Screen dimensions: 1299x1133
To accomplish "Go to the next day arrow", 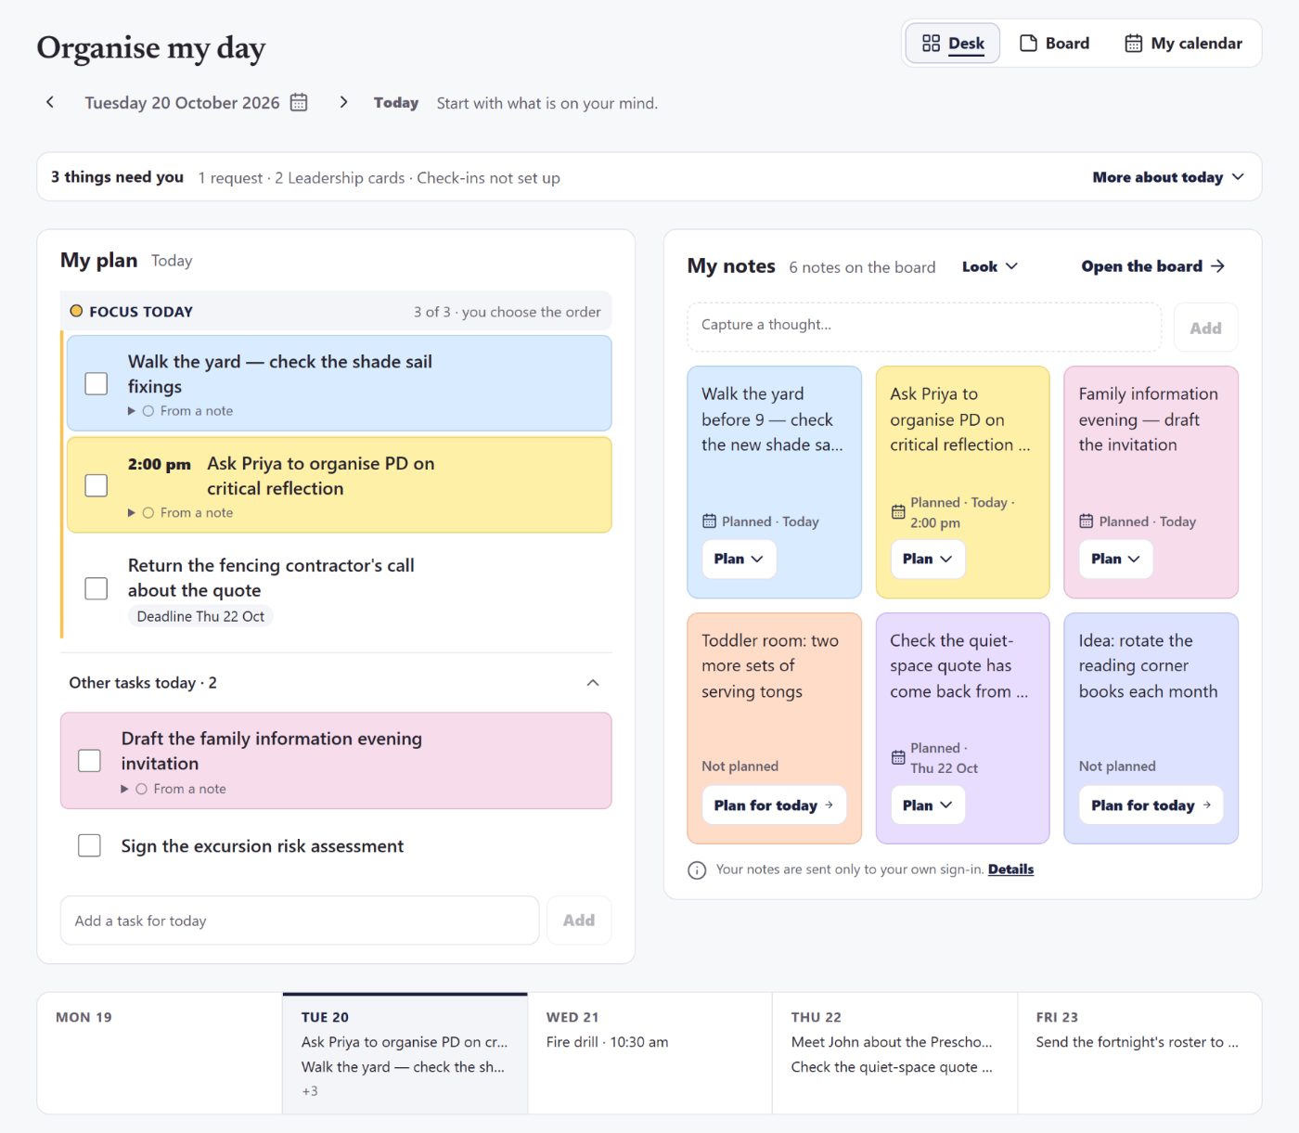I will click(343, 102).
